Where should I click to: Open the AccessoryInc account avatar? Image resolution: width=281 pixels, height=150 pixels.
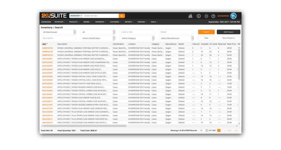point(234,16)
